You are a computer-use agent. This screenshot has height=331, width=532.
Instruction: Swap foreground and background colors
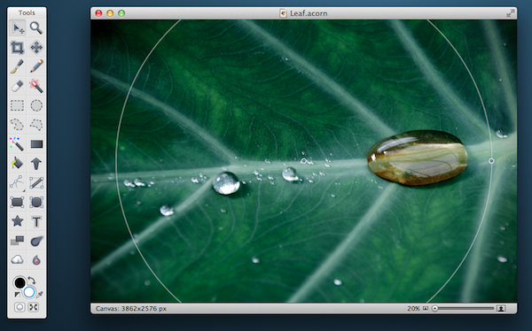tap(32, 281)
